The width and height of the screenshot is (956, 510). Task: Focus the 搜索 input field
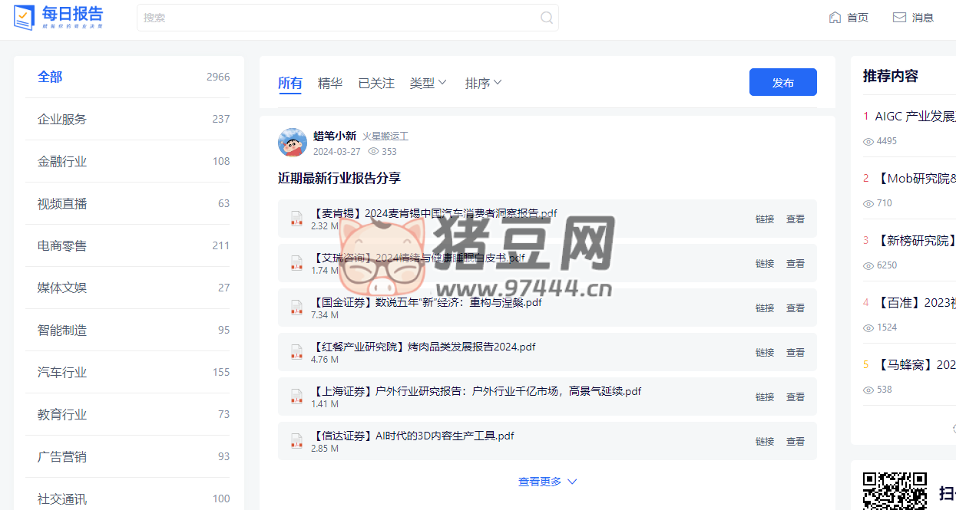(348, 18)
